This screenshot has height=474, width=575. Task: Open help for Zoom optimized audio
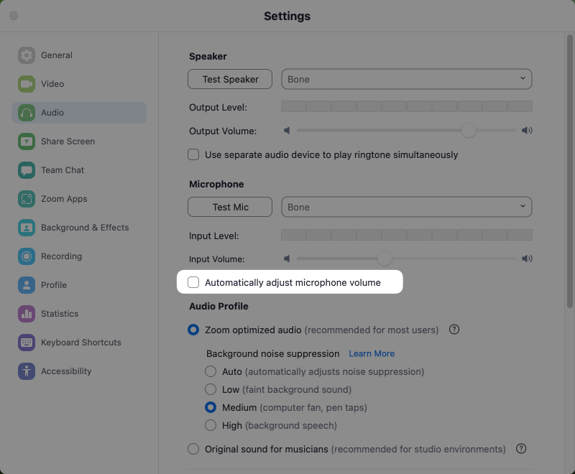pyautogui.click(x=454, y=330)
